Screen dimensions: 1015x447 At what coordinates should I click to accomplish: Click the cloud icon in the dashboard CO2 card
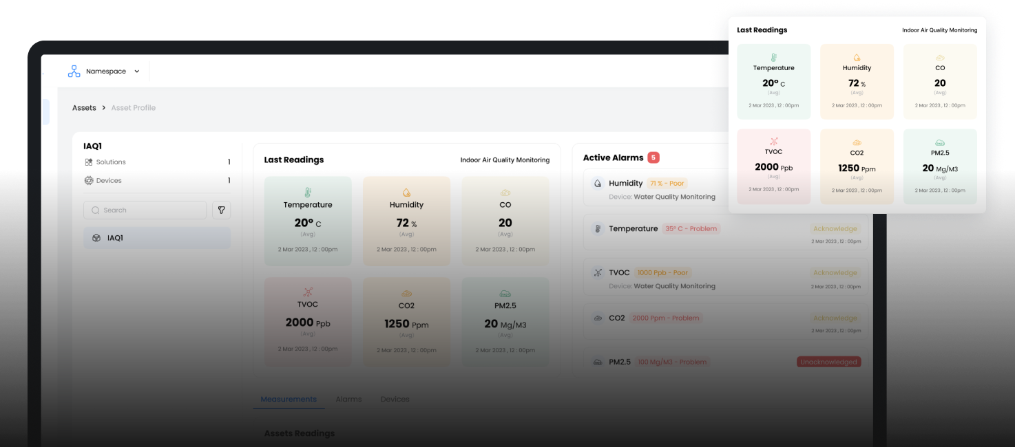point(406,294)
